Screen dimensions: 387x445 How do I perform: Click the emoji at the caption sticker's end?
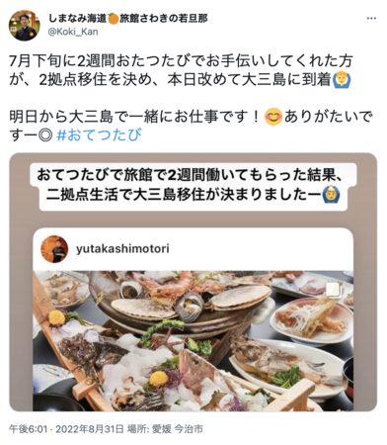(332, 195)
